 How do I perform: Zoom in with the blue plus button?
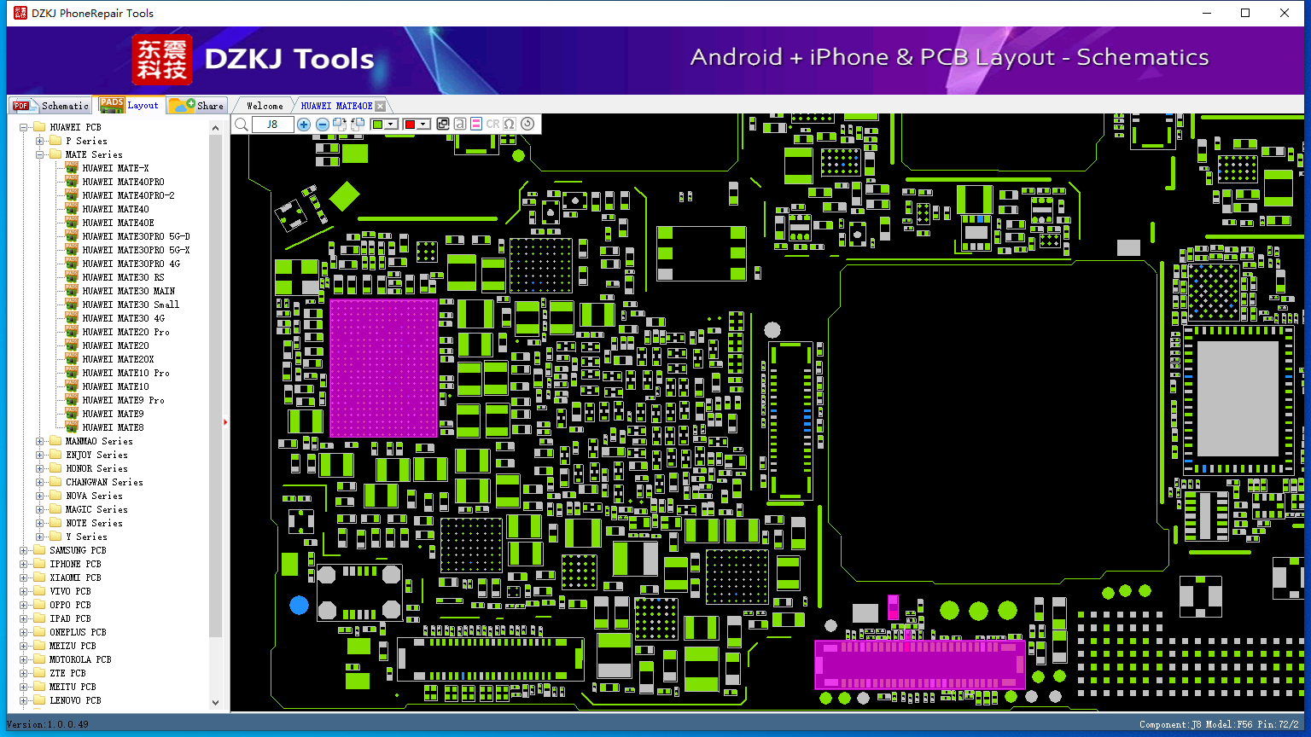point(304,125)
